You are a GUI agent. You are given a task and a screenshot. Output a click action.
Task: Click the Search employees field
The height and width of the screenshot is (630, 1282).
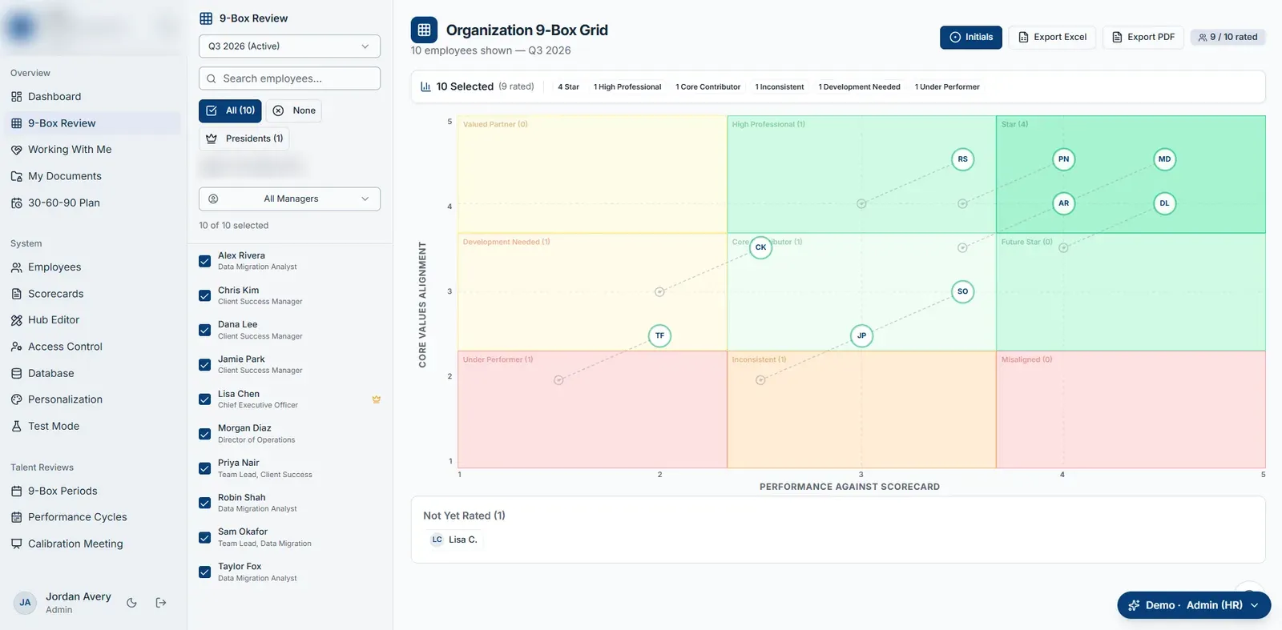click(289, 78)
